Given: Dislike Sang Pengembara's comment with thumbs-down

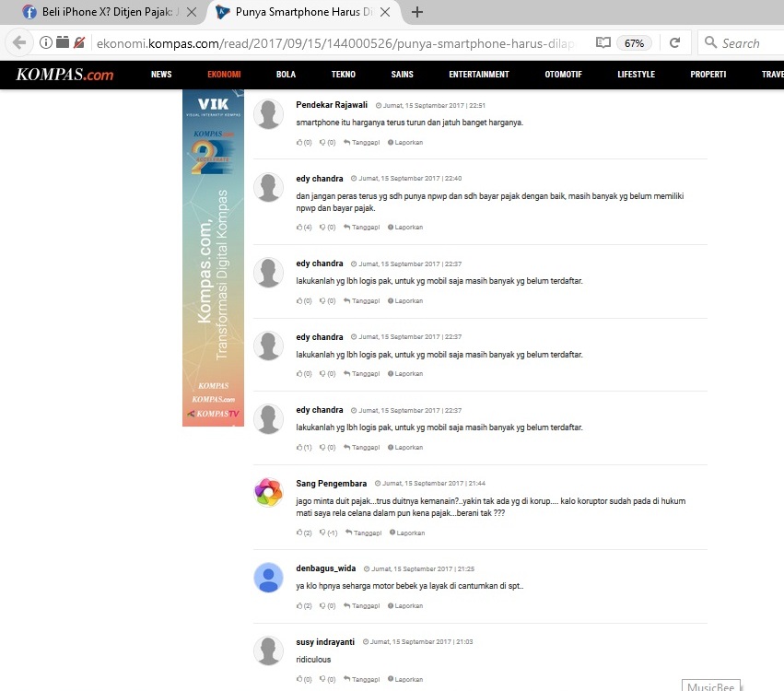Looking at the screenshot, I should click(322, 533).
